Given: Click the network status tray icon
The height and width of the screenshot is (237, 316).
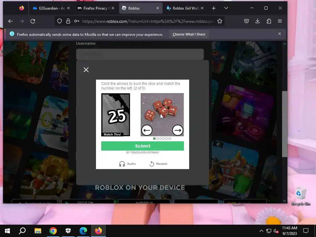Looking at the screenshot, I should coord(269,231).
